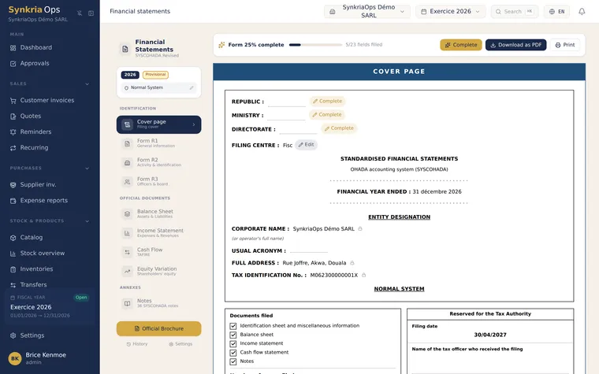Click the Form R2 building icon
Image resolution: width=599 pixels, height=374 pixels.
127,162
